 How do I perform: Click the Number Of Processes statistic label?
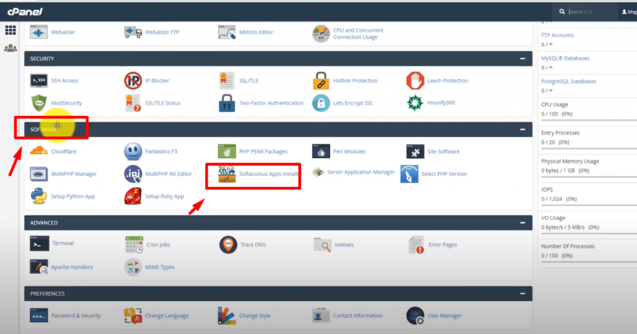[567, 246]
